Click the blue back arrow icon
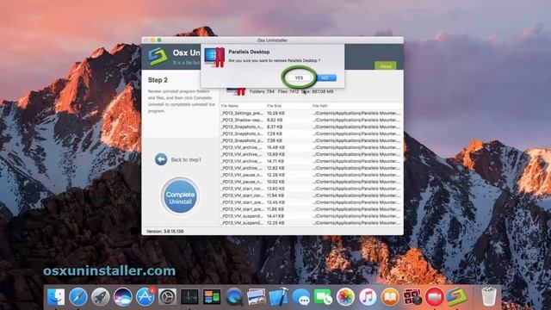Viewport: 551px width, 310px height. [x=161, y=159]
